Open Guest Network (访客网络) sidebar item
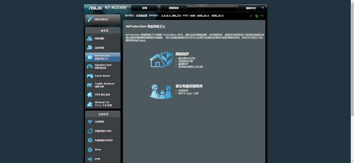 point(103,48)
